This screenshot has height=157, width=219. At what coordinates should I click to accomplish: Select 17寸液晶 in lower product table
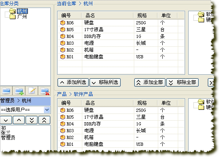coord(94,117)
